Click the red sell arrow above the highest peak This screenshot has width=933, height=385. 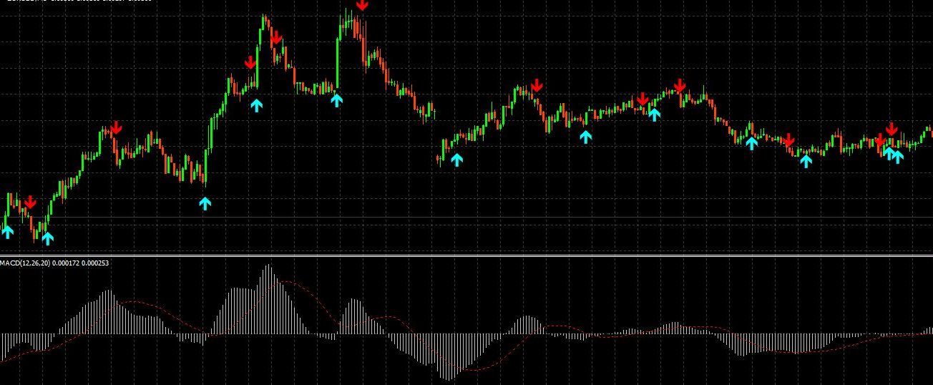363,5
